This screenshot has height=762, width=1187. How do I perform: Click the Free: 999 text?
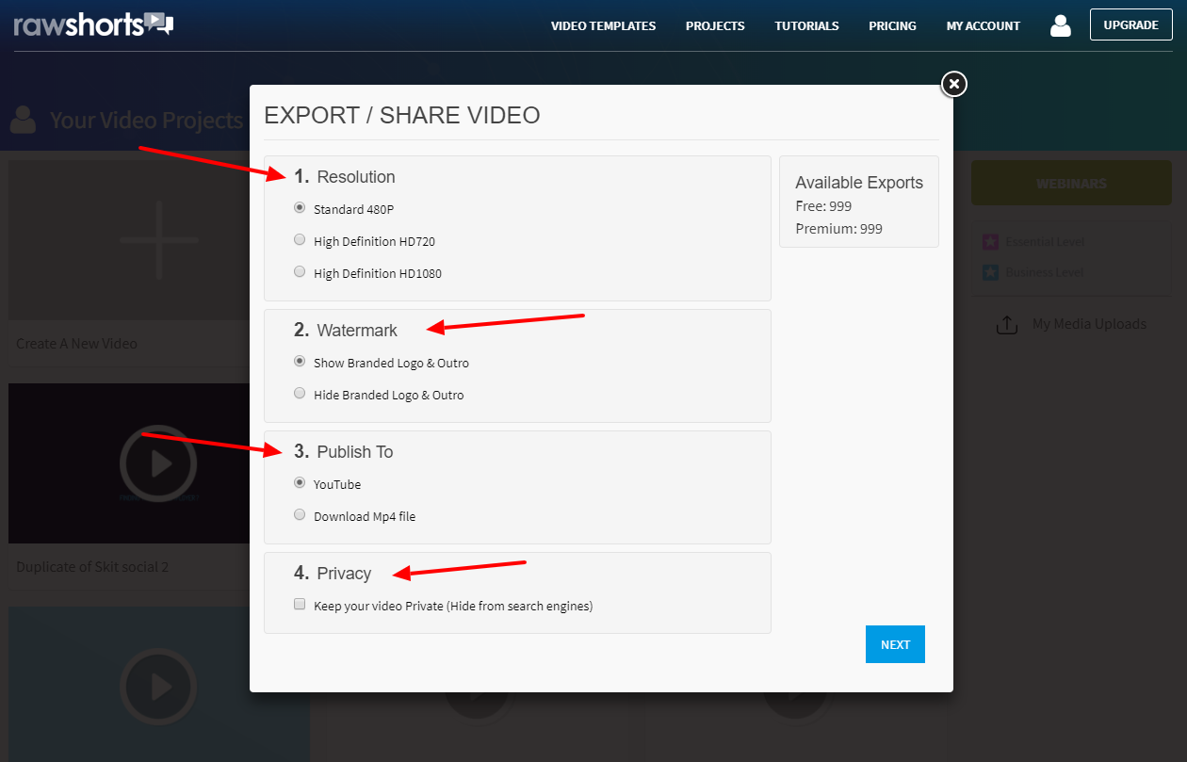click(x=823, y=205)
